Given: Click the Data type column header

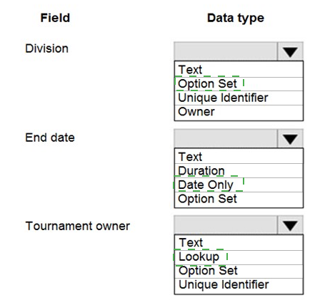Looking at the screenshot, I should tap(236, 19).
